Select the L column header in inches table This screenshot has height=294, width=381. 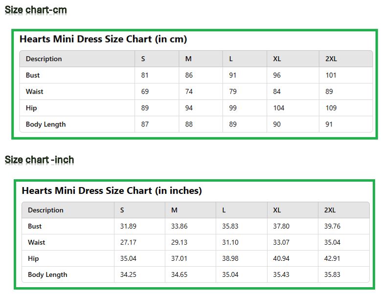point(224,210)
